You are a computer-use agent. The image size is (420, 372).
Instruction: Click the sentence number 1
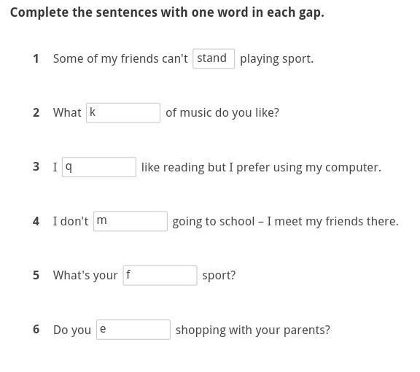tap(36, 58)
